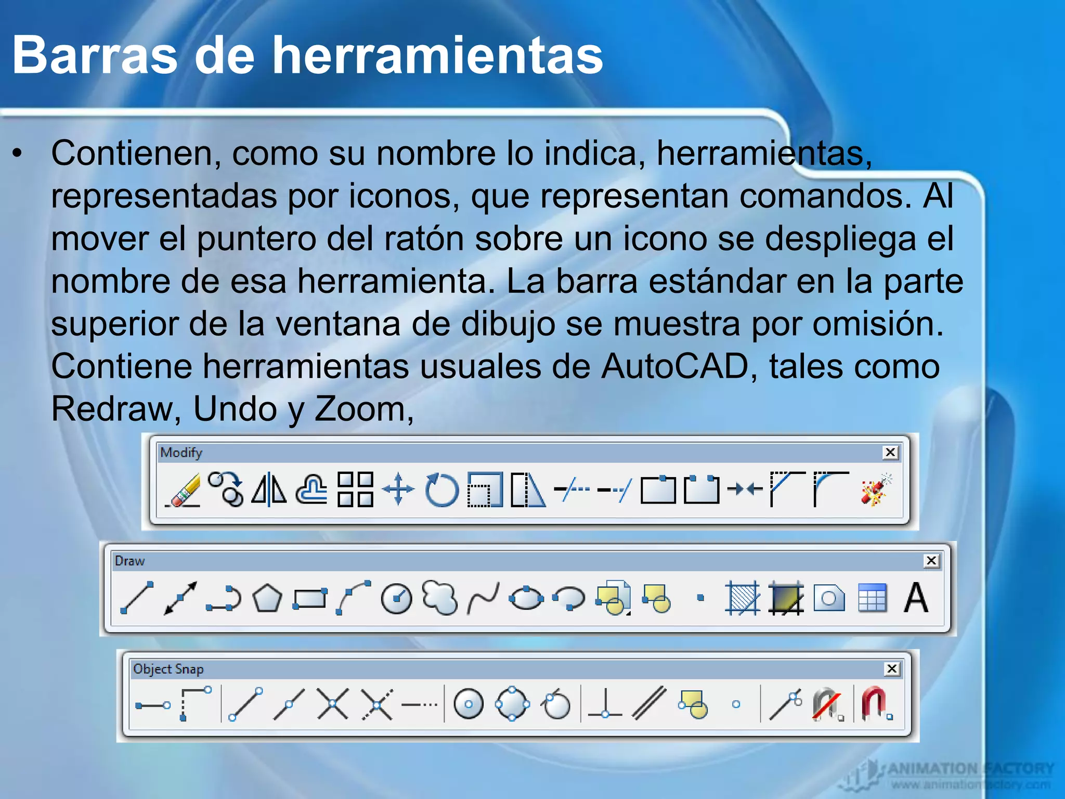The image size is (1065, 799).
Task: Select the Region tool in Draw toolbar
Action: 829,598
